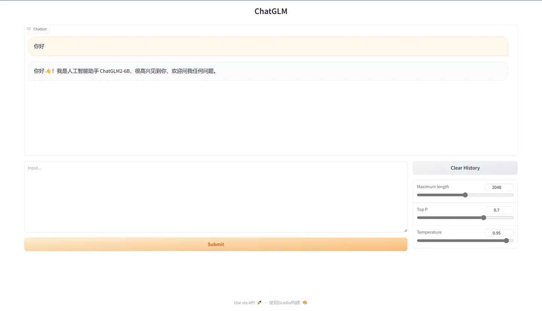Clear the chat with Clear History

465,168
